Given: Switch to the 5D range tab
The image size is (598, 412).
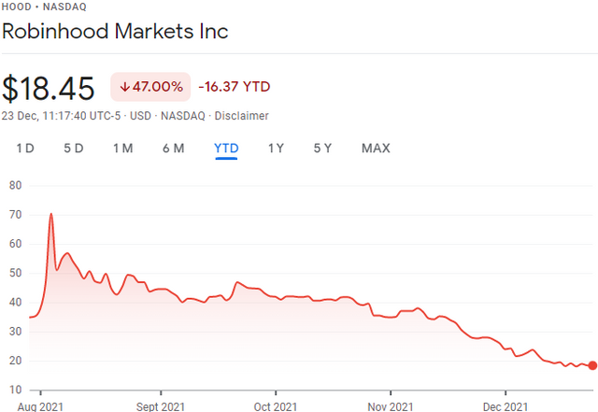Looking at the screenshot, I should point(74,148).
